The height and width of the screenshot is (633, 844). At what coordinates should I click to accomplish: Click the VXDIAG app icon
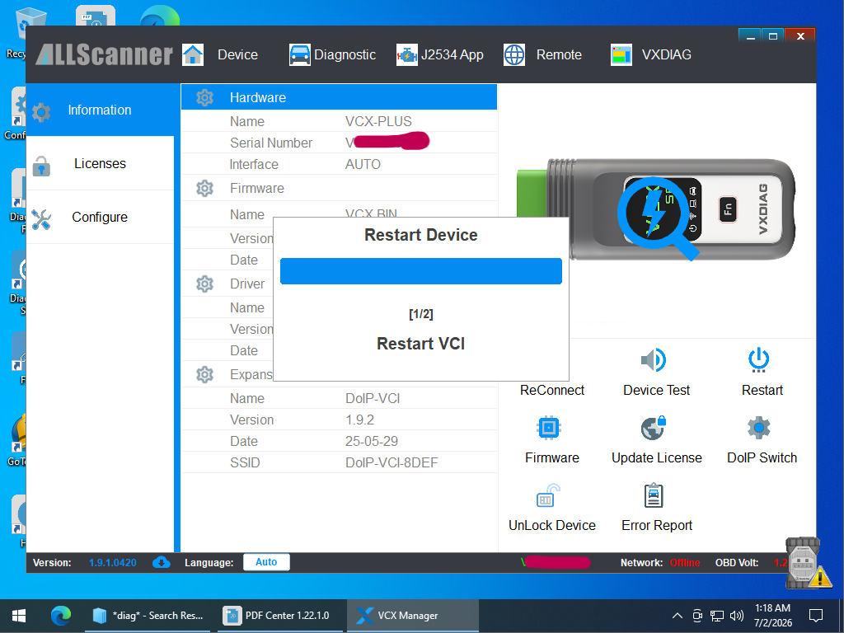(x=621, y=55)
